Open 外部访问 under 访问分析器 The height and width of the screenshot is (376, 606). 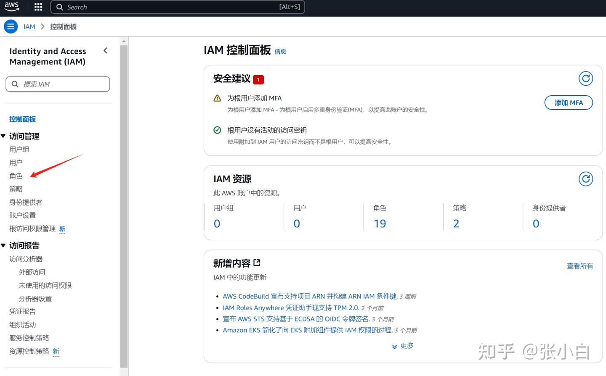point(32,272)
